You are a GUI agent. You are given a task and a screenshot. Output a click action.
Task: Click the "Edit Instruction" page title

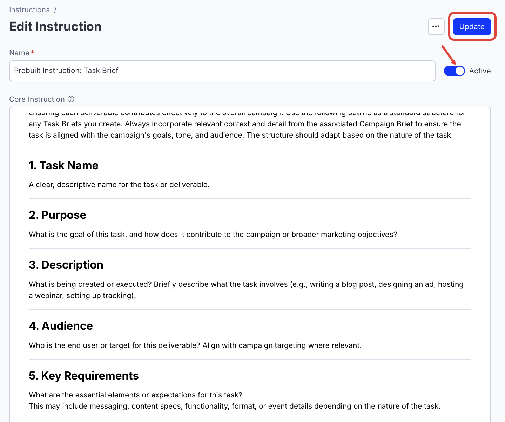pos(55,27)
